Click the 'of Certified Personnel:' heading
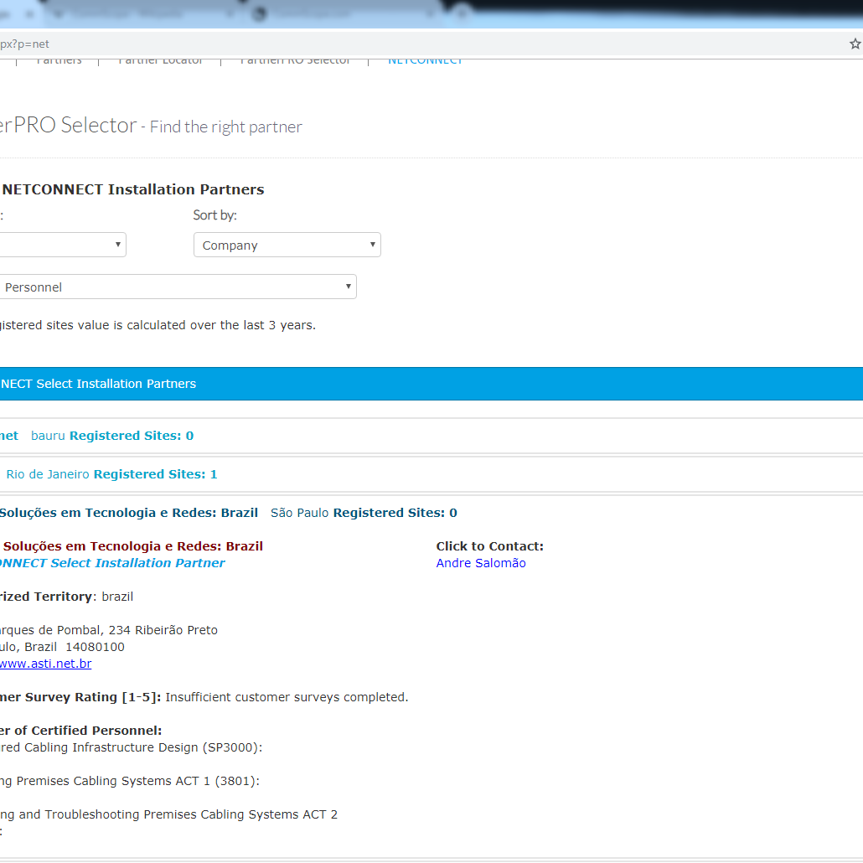Screen dimensions: 863x863 tap(88, 731)
